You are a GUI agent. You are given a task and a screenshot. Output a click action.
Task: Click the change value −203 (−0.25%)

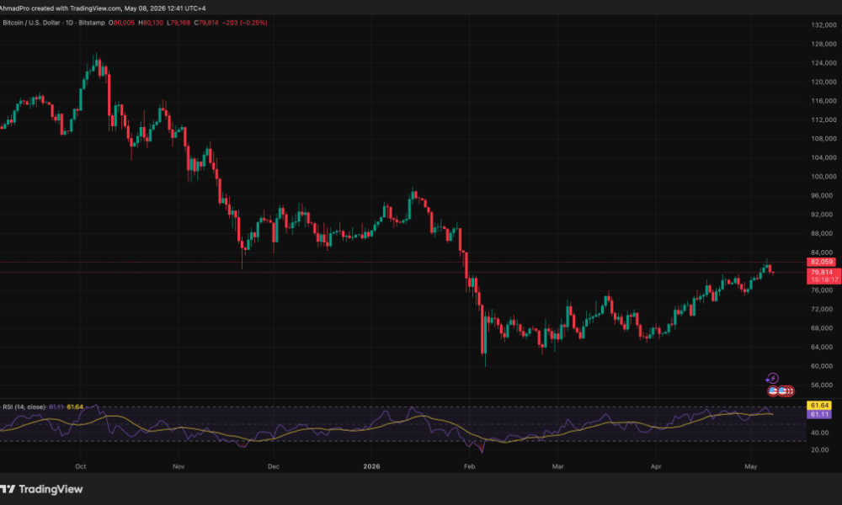(x=245, y=23)
